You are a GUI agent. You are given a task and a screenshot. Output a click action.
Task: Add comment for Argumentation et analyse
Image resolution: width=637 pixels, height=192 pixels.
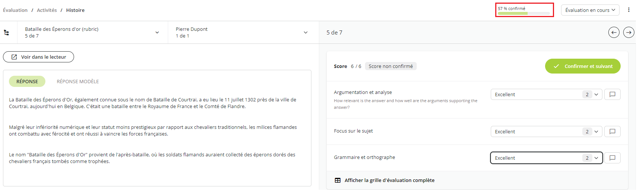pyautogui.click(x=612, y=94)
